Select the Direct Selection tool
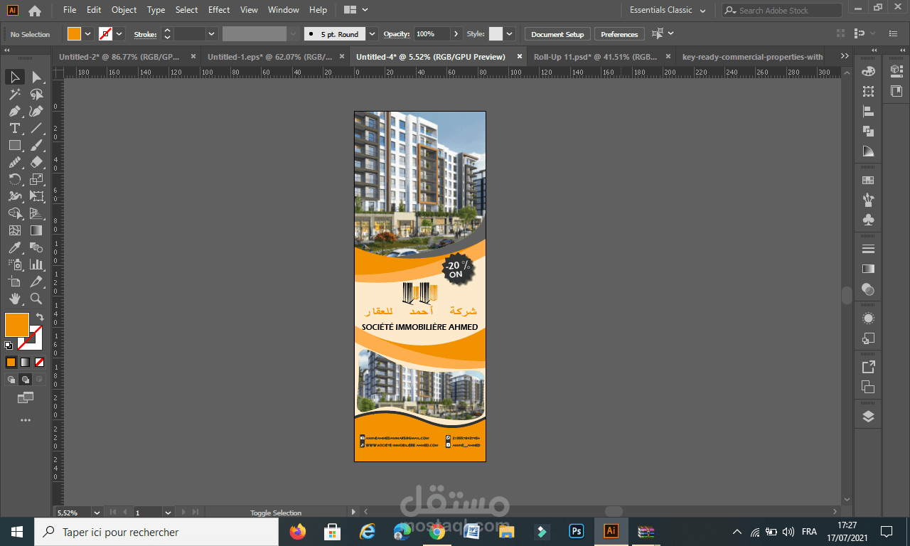 click(37, 77)
